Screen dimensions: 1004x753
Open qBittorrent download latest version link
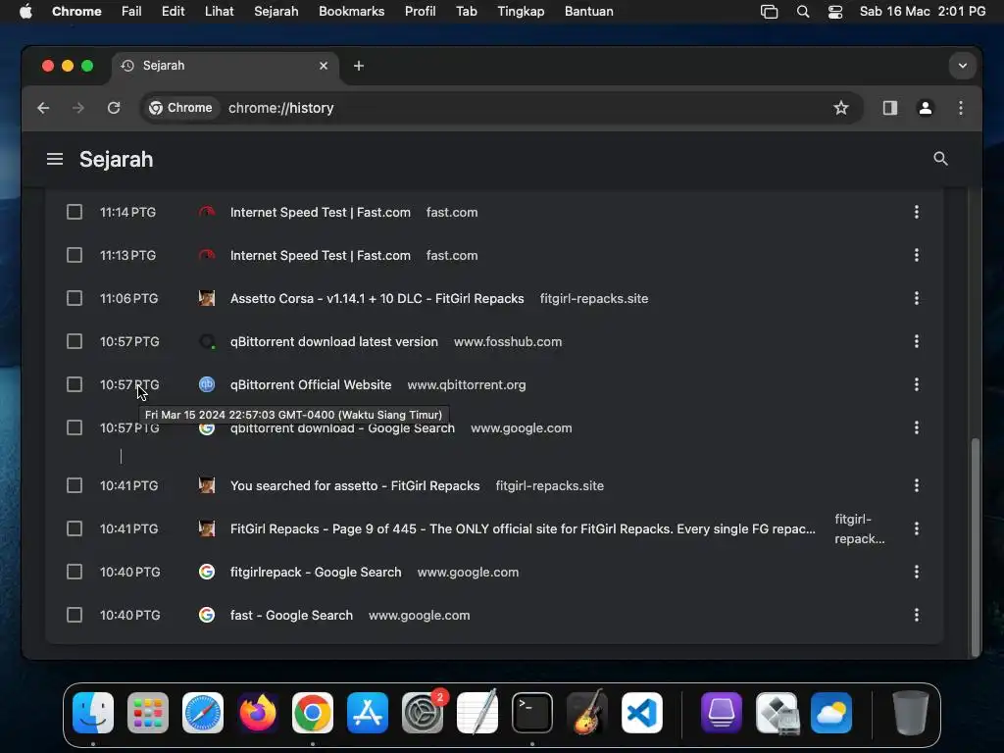pos(333,341)
